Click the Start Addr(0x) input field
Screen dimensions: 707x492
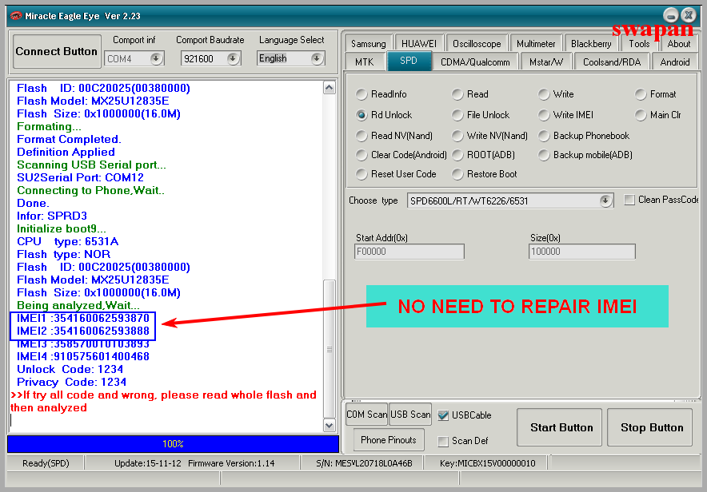click(x=409, y=252)
